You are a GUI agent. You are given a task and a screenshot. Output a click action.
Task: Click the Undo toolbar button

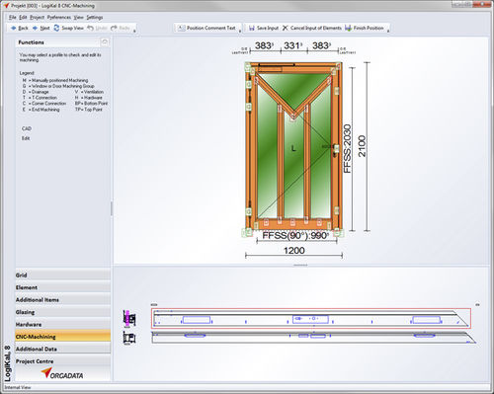pyautogui.click(x=97, y=29)
